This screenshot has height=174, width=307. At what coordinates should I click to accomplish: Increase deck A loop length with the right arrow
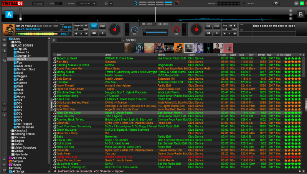point(86,34)
